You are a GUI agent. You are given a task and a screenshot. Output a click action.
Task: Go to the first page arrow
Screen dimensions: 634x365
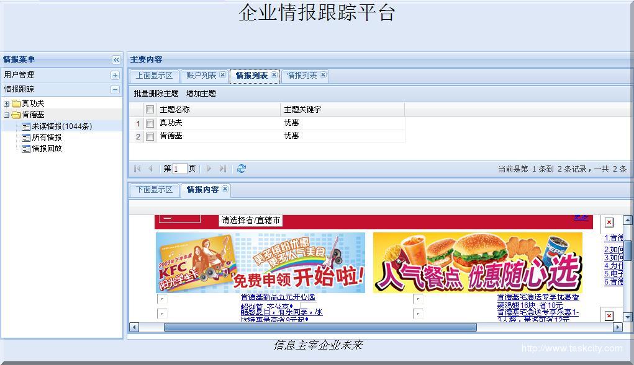pyautogui.click(x=137, y=169)
